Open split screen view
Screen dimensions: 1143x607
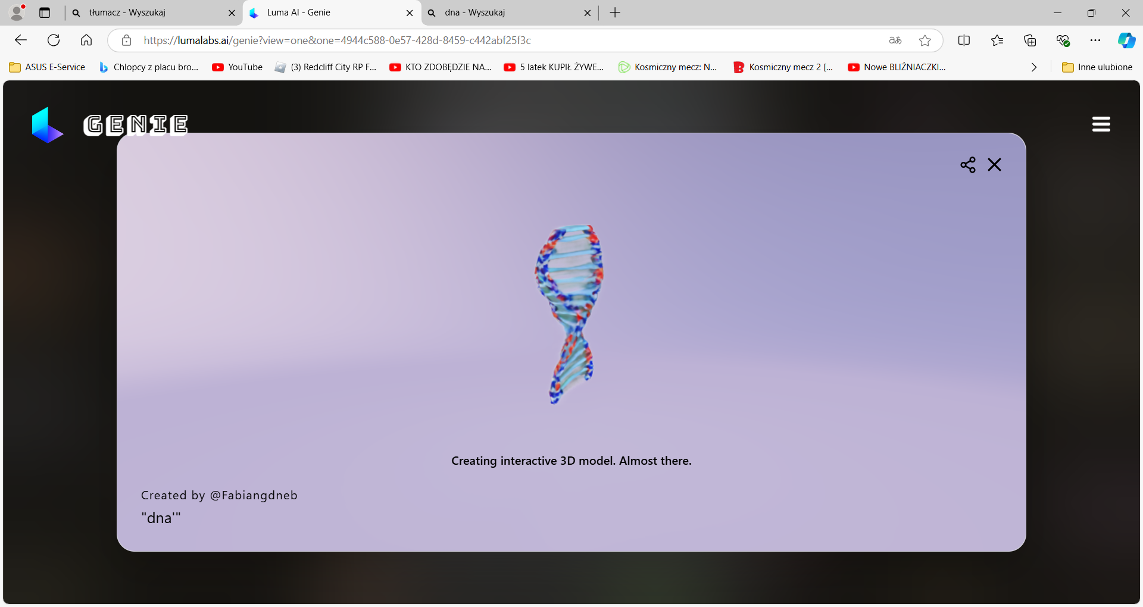[x=964, y=40]
